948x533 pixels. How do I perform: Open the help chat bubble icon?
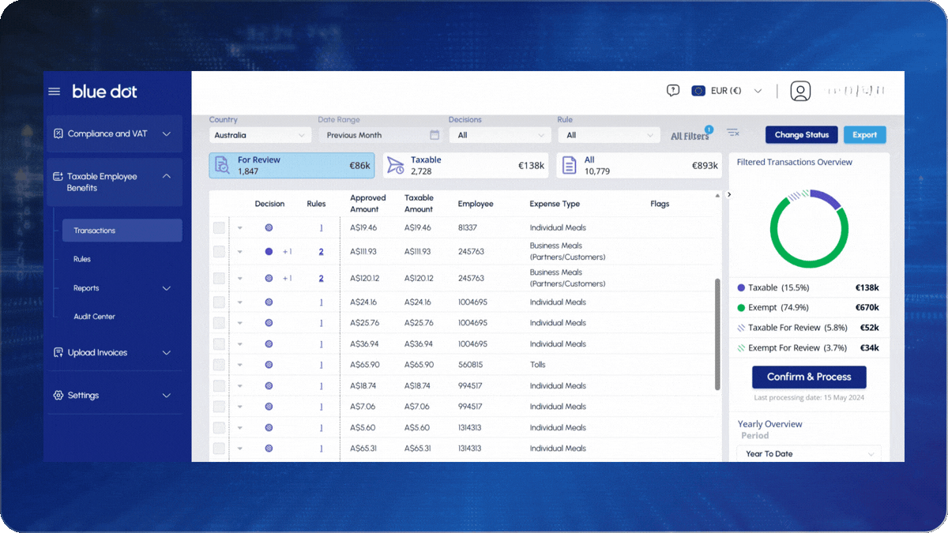(x=673, y=91)
